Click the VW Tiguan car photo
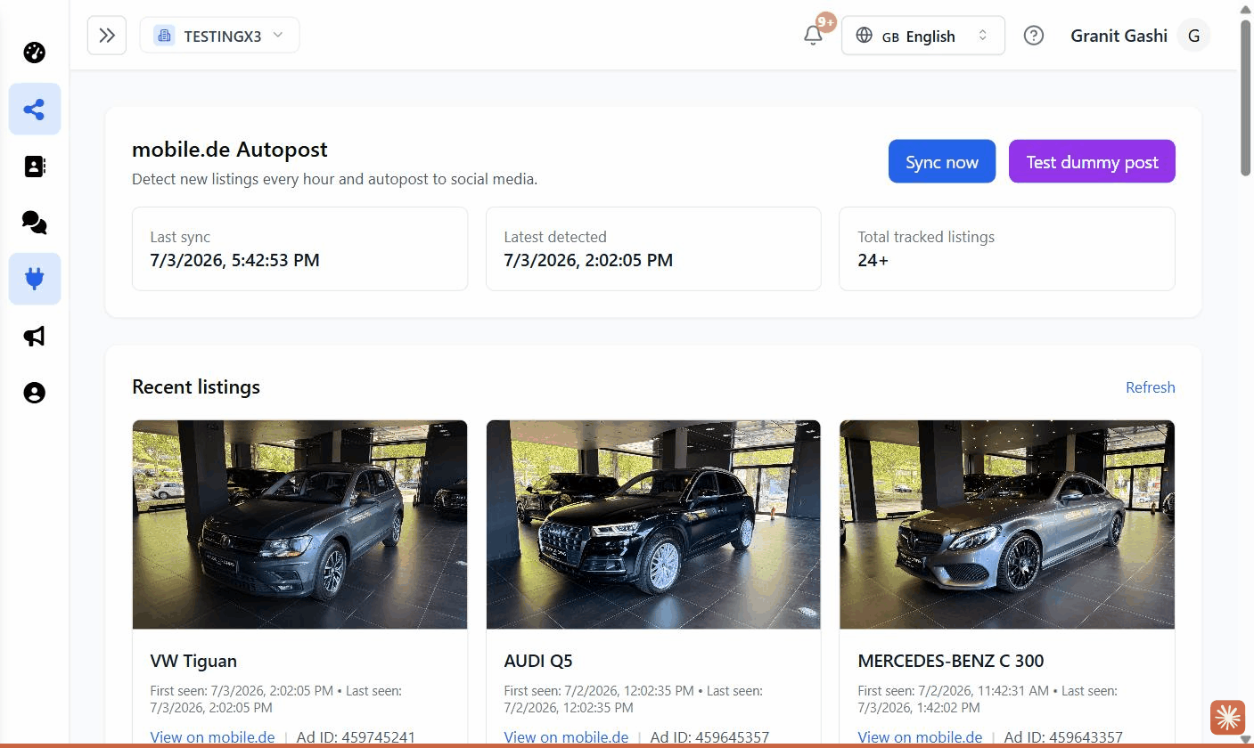The image size is (1254, 748). click(x=299, y=524)
